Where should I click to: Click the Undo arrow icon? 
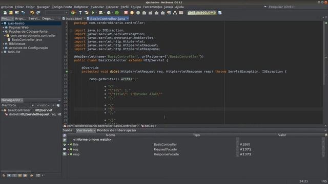[32, 13]
